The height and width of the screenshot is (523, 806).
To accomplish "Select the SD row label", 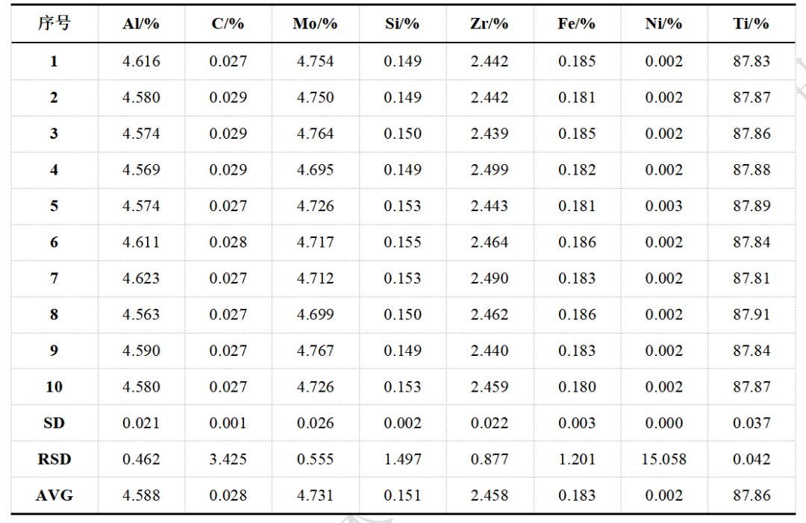I will point(54,423).
